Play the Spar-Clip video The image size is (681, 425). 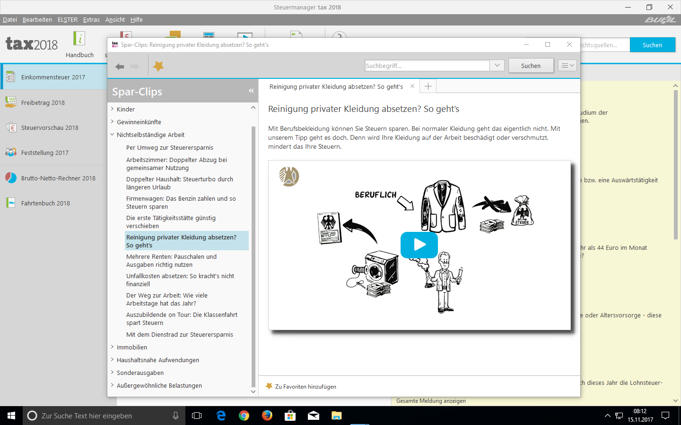419,245
